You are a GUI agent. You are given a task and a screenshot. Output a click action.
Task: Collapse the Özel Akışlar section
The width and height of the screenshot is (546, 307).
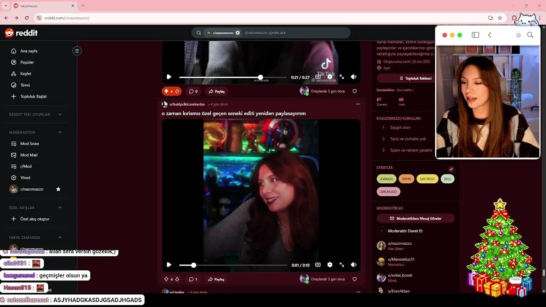click(60, 207)
